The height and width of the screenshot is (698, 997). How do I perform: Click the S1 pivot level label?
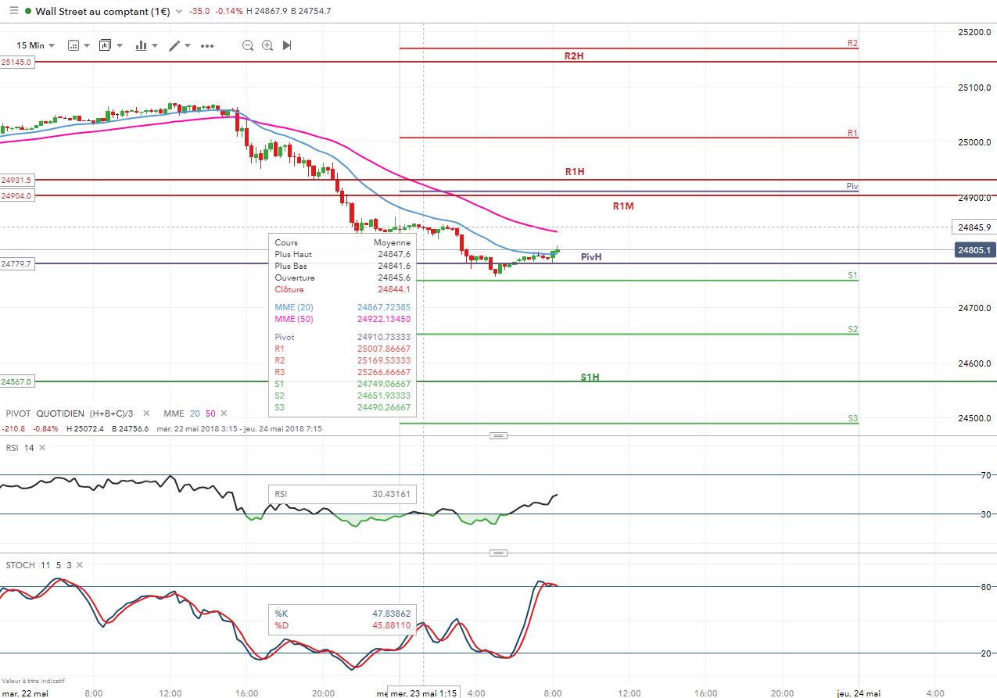click(x=852, y=275)
